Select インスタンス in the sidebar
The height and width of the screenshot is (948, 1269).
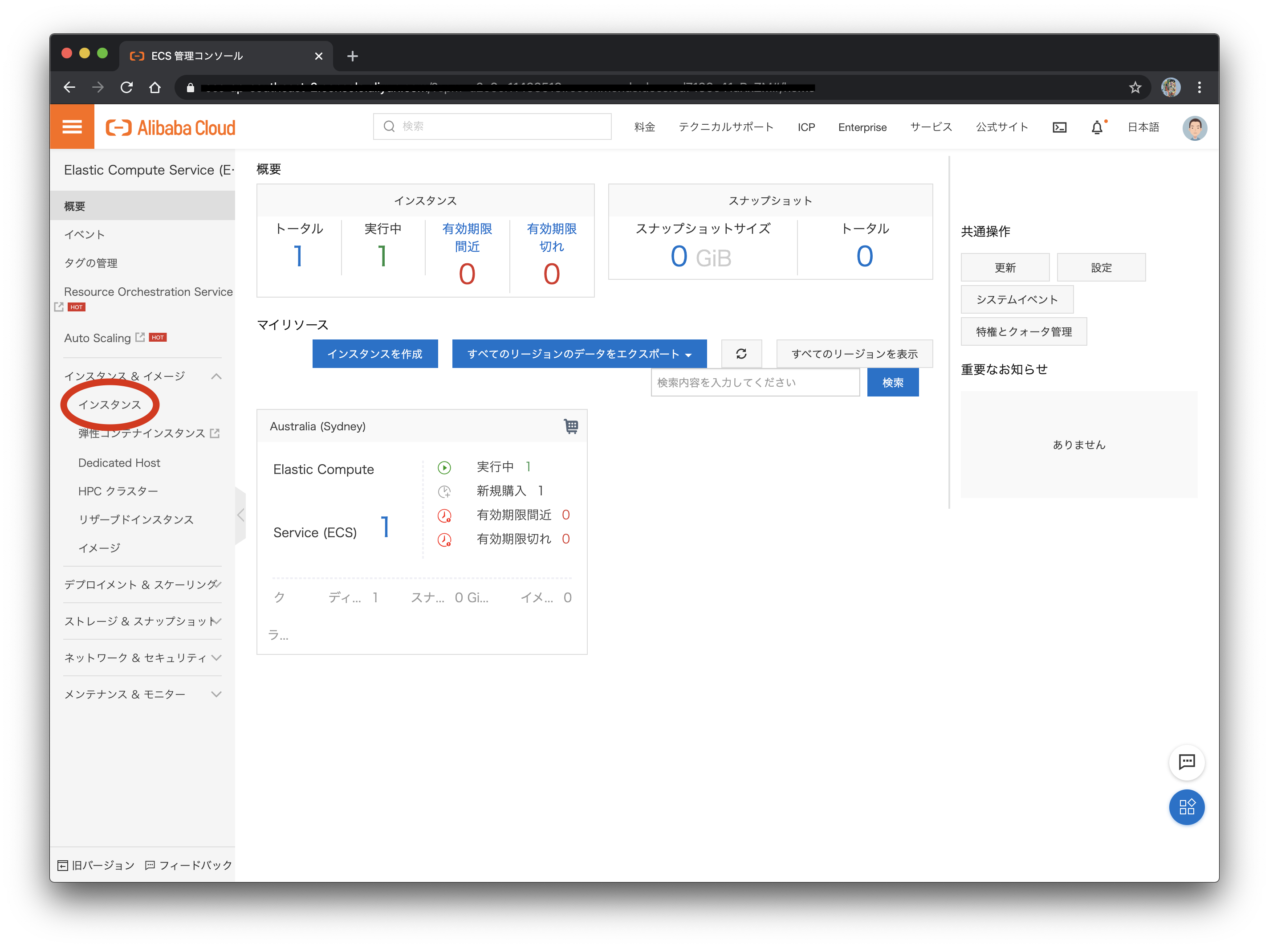[110, 405]
